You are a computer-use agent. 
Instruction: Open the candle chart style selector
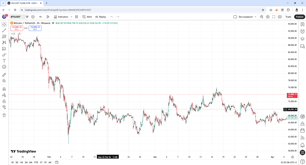pyautogui.click(x=48, y=17)
